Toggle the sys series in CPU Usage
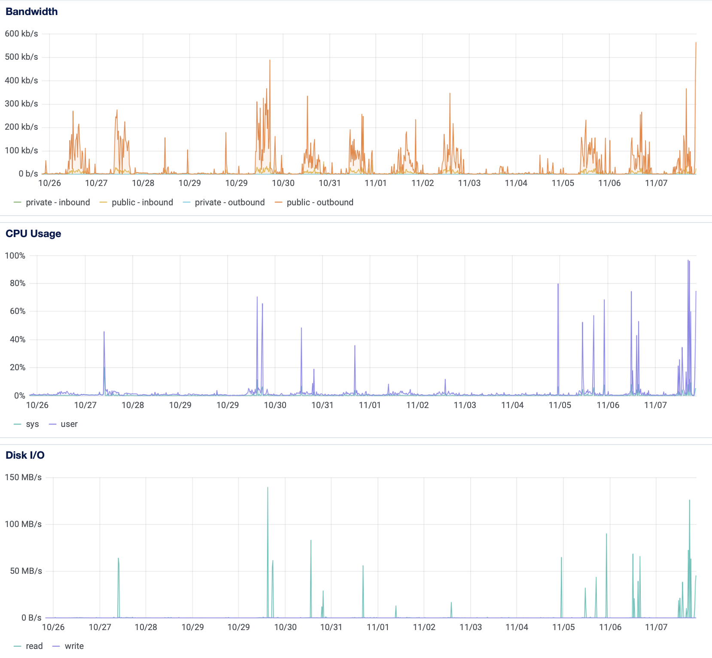The height and width of the screenshot is (658, 712). coord(32,424)
